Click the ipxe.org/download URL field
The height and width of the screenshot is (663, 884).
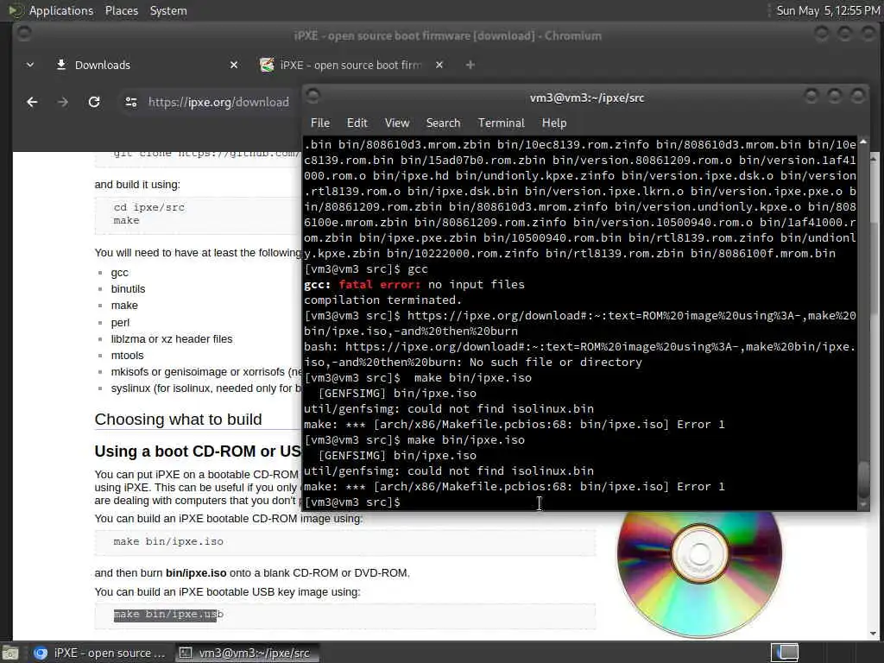coord(218,102)
